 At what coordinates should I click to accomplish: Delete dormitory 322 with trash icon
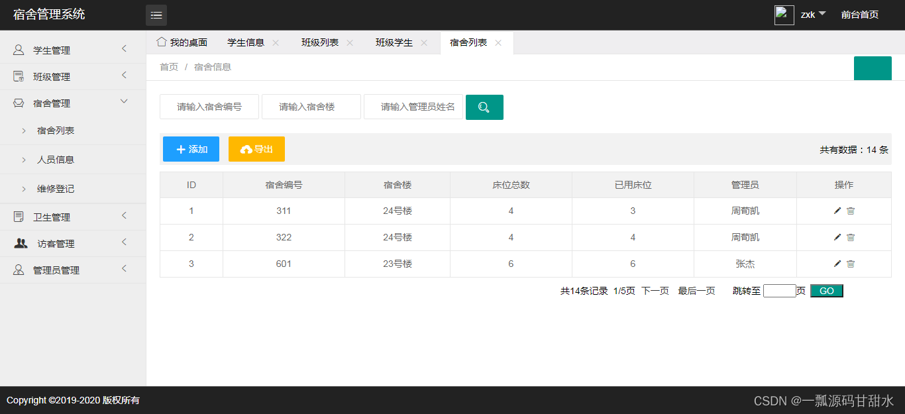tap(851, 237)
